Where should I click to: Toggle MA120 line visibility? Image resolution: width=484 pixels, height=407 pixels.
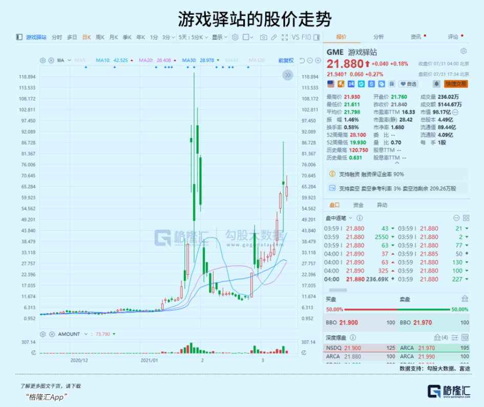coord(257,60)
